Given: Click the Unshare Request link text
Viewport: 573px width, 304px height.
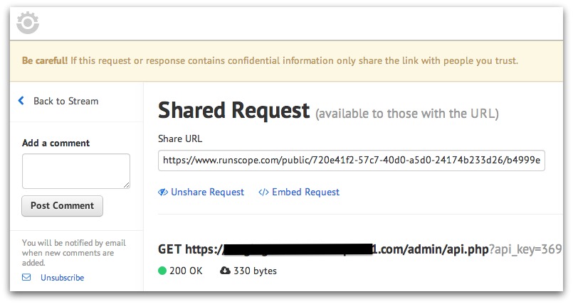Looking at the screenshot, I should 207,192.
